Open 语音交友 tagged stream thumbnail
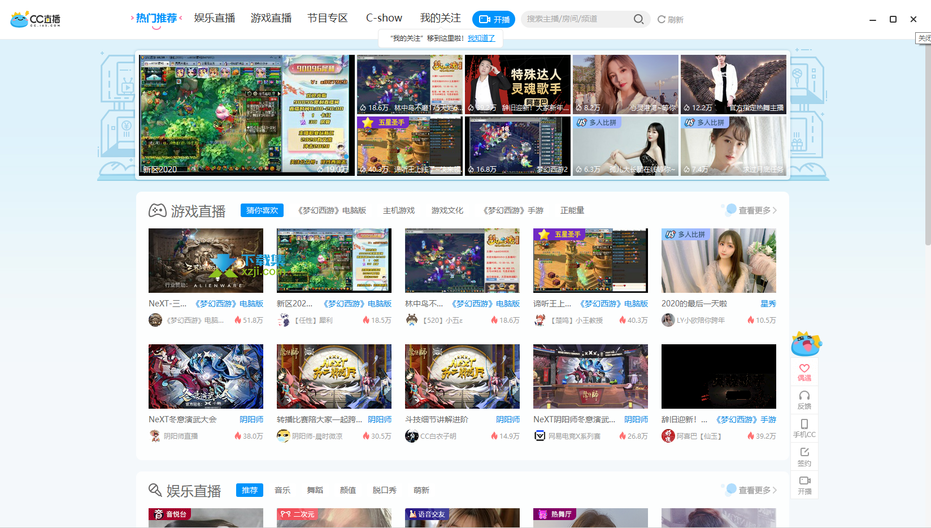This screenshot has height=528, width=931. (x=462, y=518)
